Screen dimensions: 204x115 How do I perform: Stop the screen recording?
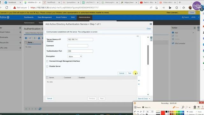146,107
